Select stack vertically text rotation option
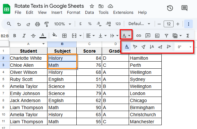Image resolution: width=197 pixels, height=129 pixels. [152, 47]
